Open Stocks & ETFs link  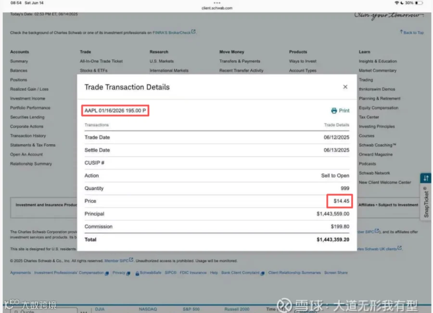[94, 71]
